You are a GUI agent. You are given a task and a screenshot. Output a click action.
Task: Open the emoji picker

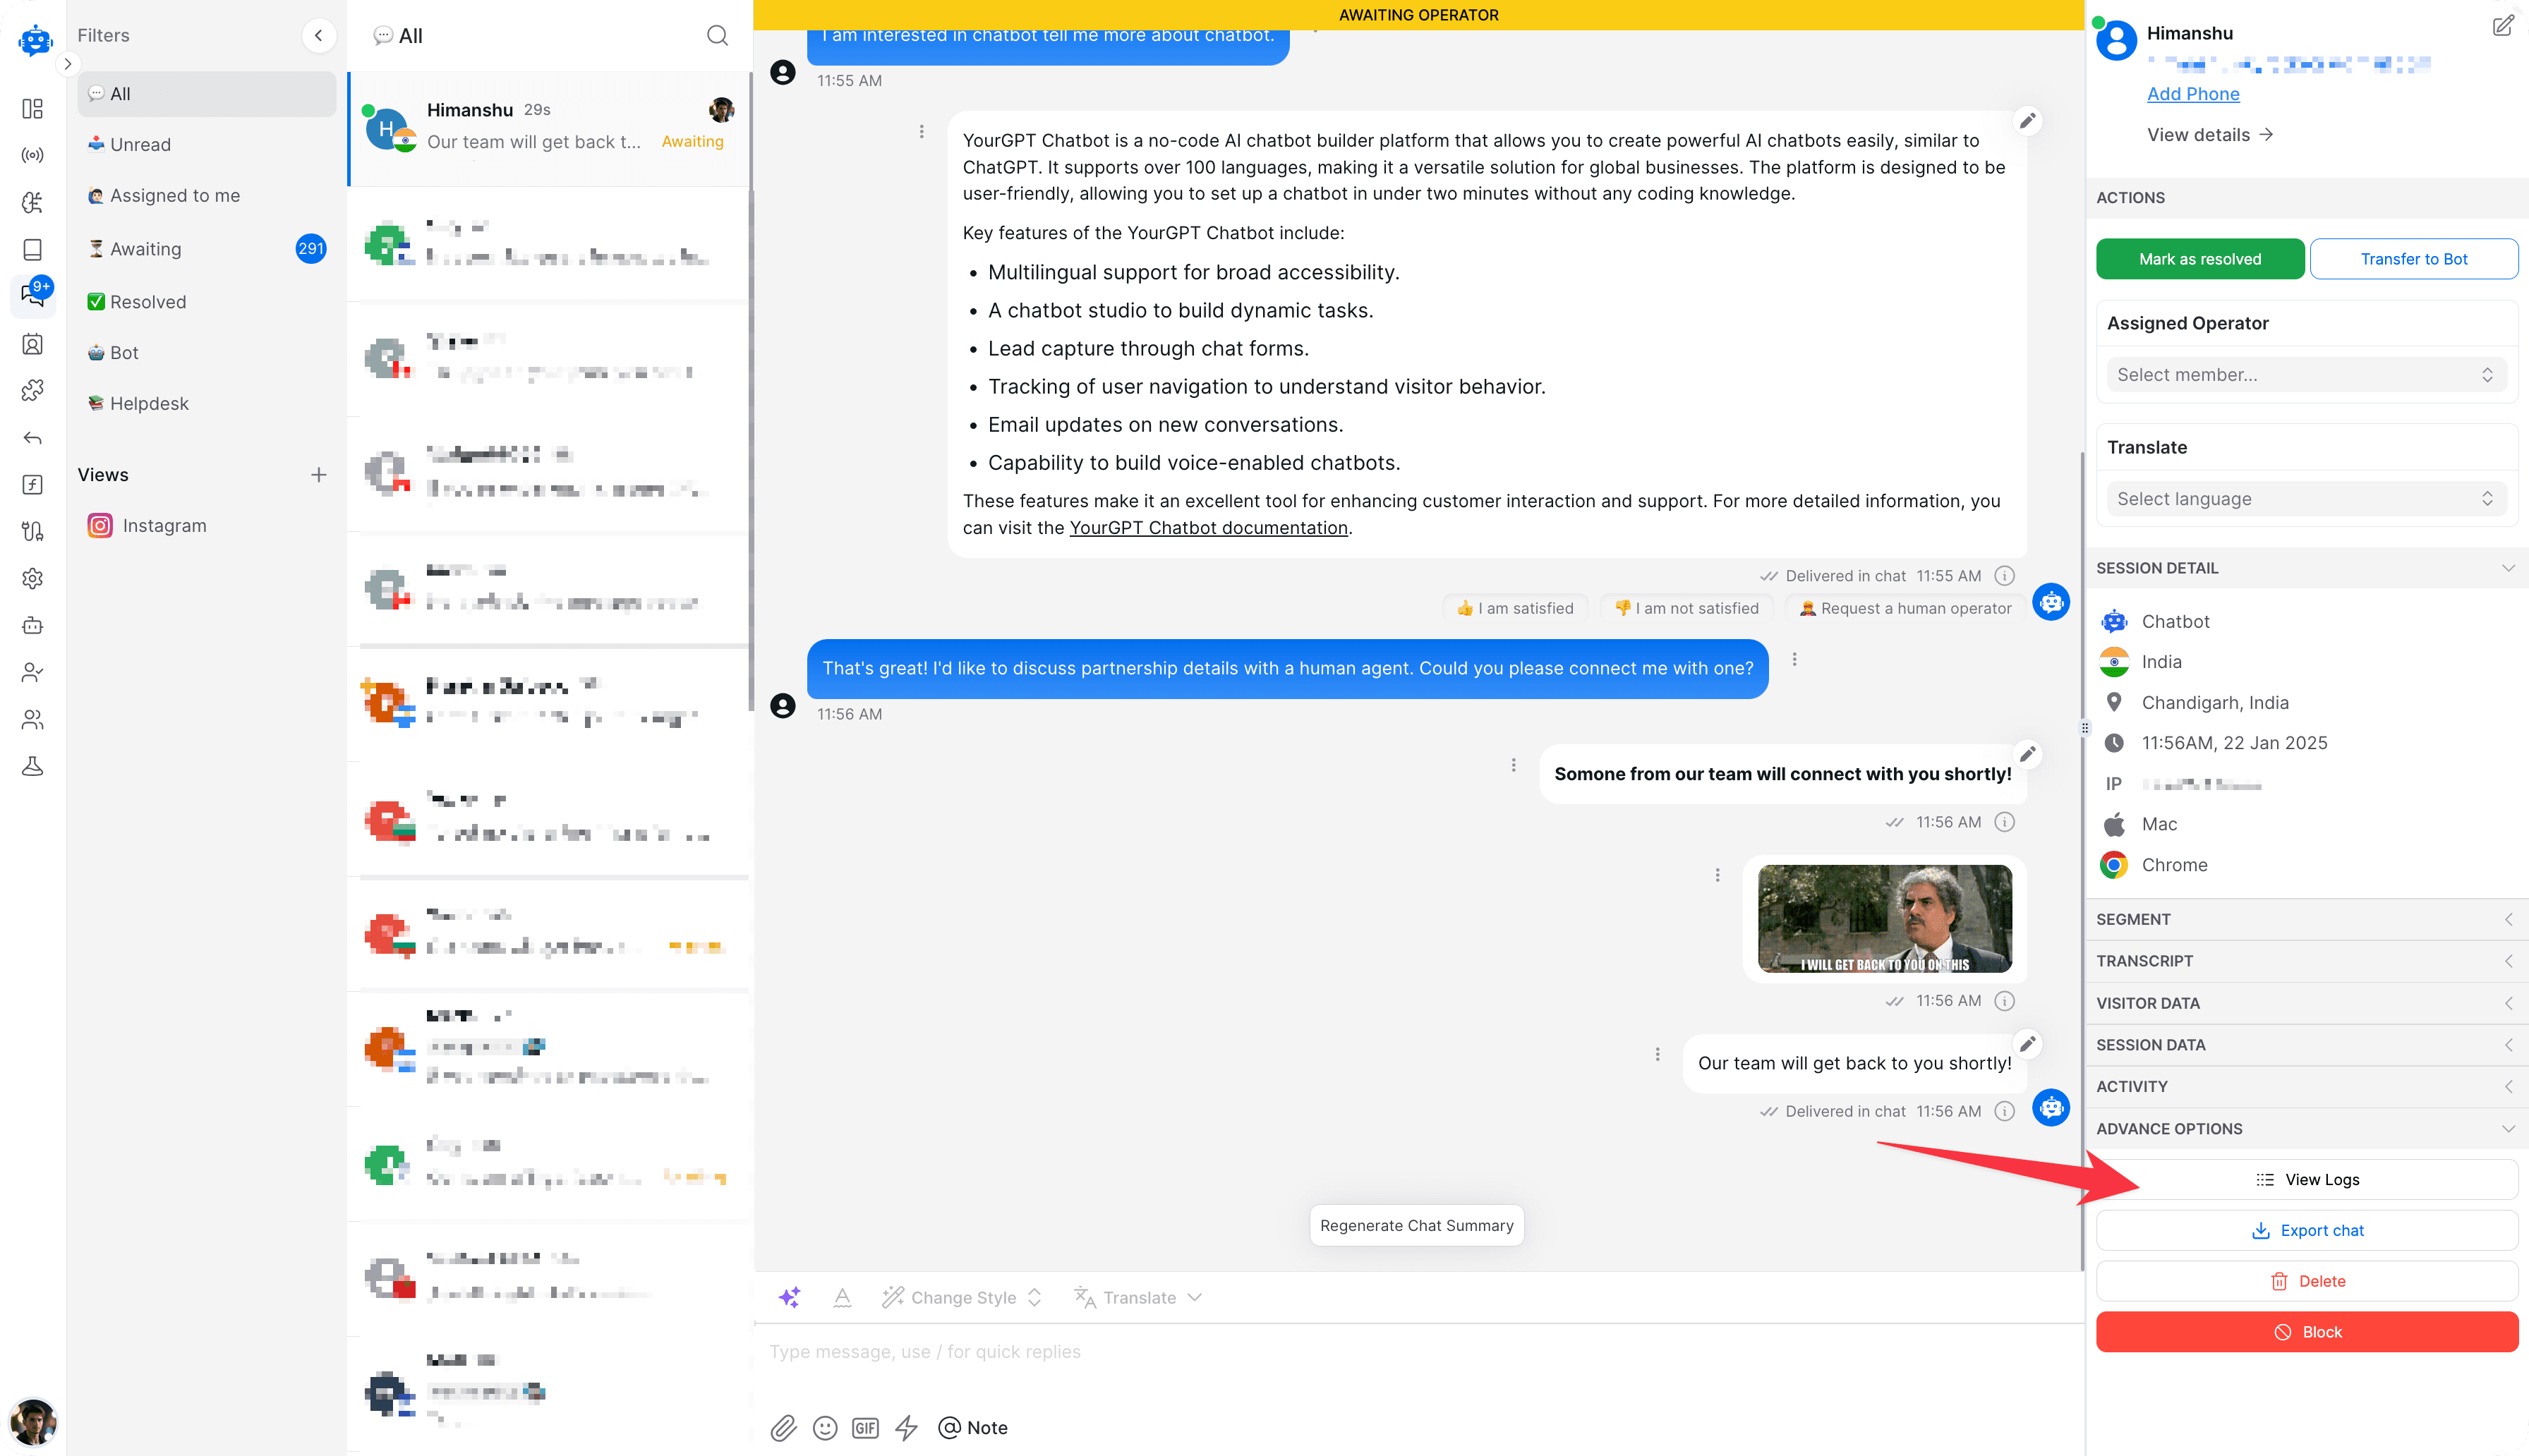824,1427
